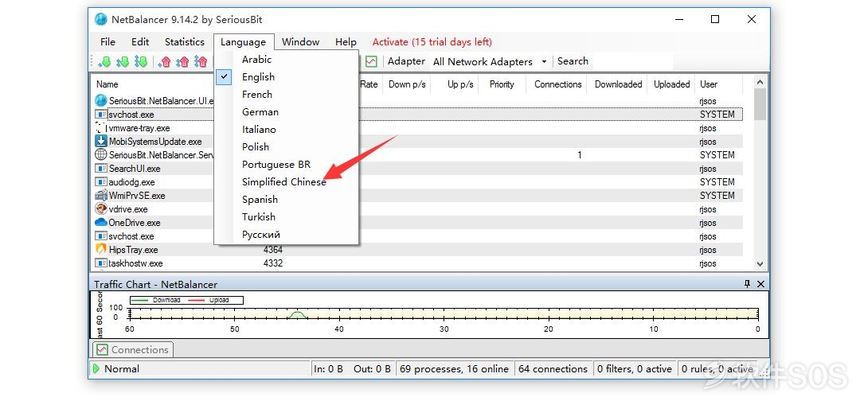Toggle the traffic chart toolbar icon beside Adapter
The image size is (860, 397).
(x=371, y=61)
